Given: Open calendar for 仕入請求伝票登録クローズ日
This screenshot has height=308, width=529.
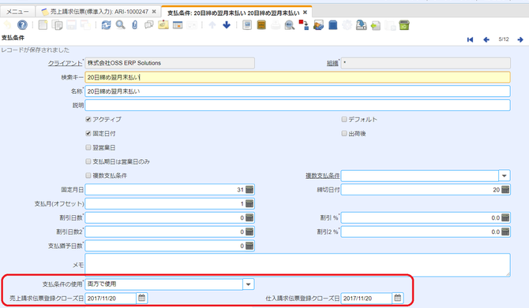Looking at the screenshot, I should pyautogui.click(x=398, y=298).
